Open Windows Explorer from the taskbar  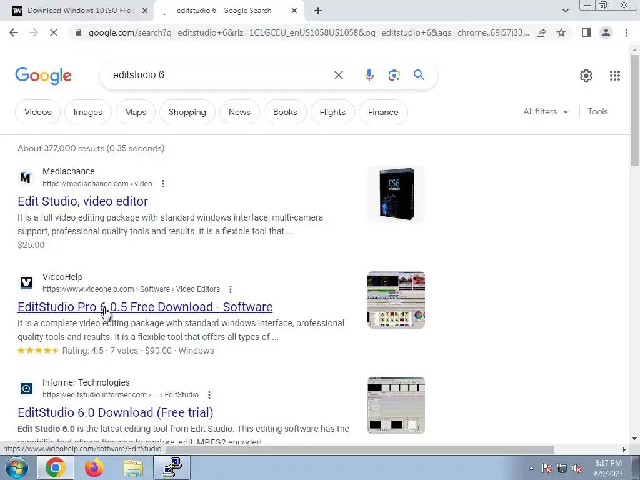[x=133, y=467]
